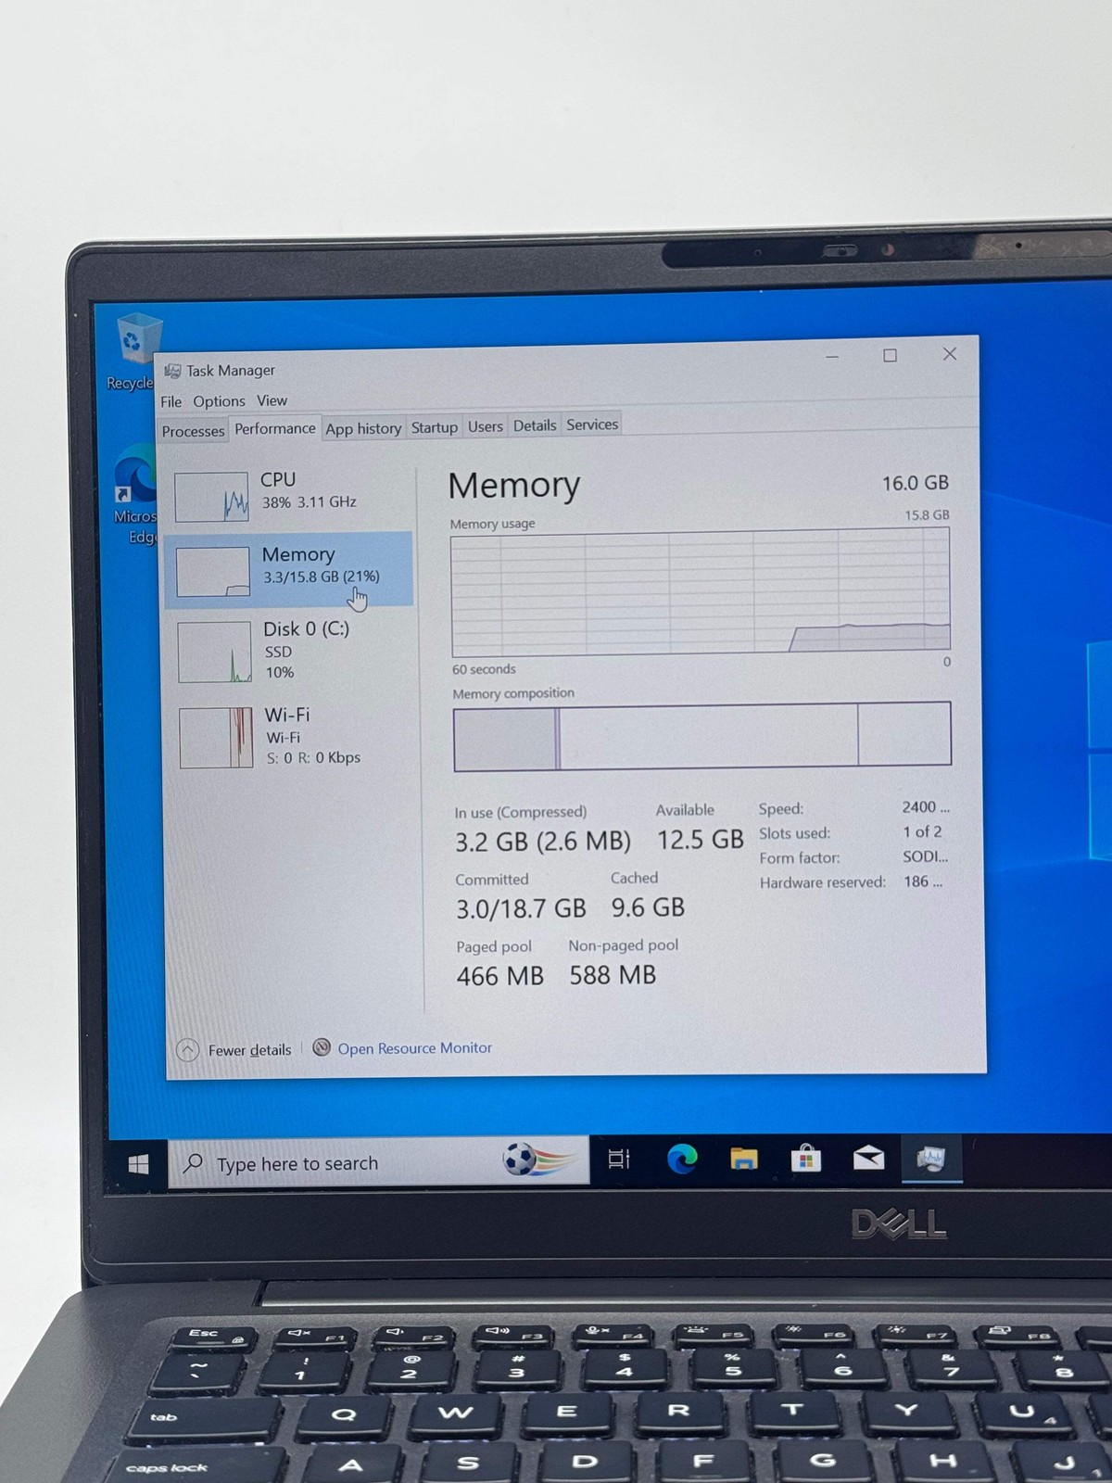This screenshot has width=1112, height=1483.
Task: Click the Resource Monitor gauge icon
Action: click(x=322, y=1047)
